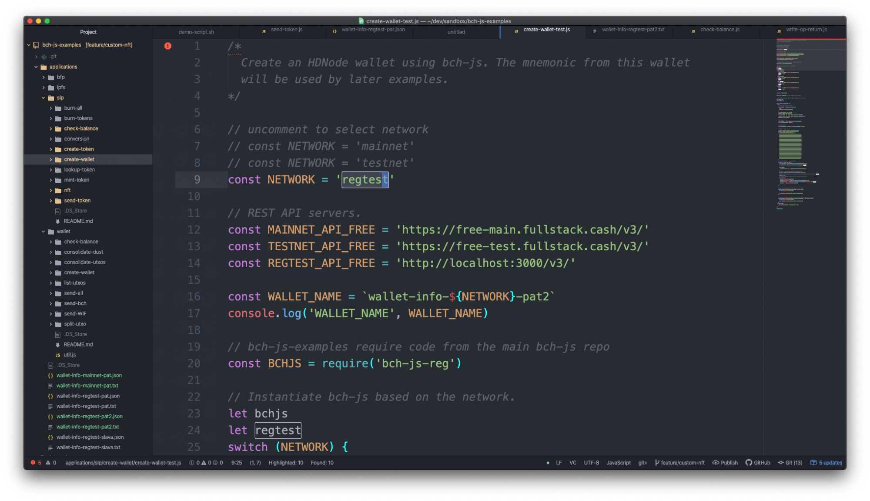
Task: Collapse the bch-js-examples project root
Action: pyautogui.click(x=29, y=45)
